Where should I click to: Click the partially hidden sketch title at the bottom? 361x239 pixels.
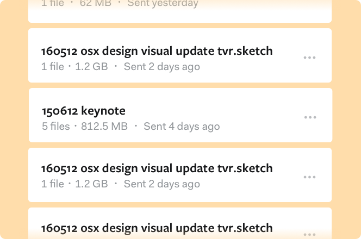(157, 228)
